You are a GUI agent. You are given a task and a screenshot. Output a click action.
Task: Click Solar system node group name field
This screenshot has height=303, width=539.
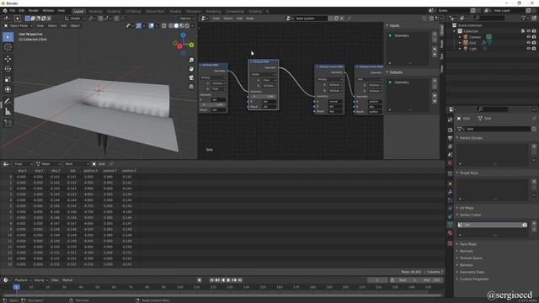click(311, 19)
